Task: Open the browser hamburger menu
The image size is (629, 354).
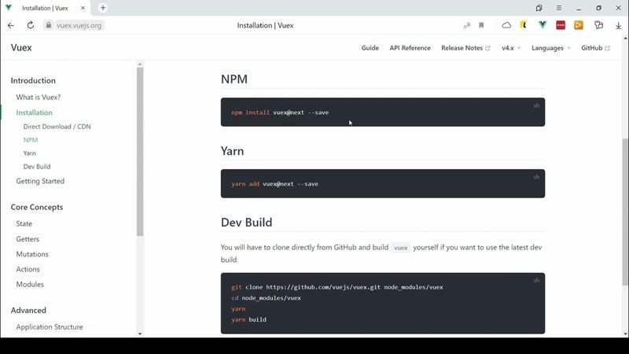Action: pyautogui.click(x=559, y=8)
